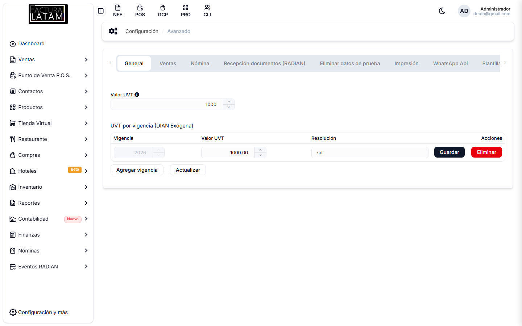
Task: Expand the Ventas sidebar menu
Action: click(x=49, y=59)
